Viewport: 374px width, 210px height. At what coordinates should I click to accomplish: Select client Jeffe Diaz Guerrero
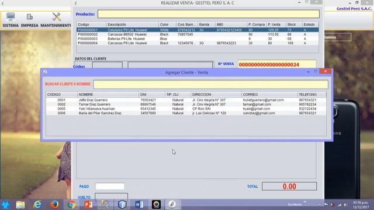[x=186, y=100]
